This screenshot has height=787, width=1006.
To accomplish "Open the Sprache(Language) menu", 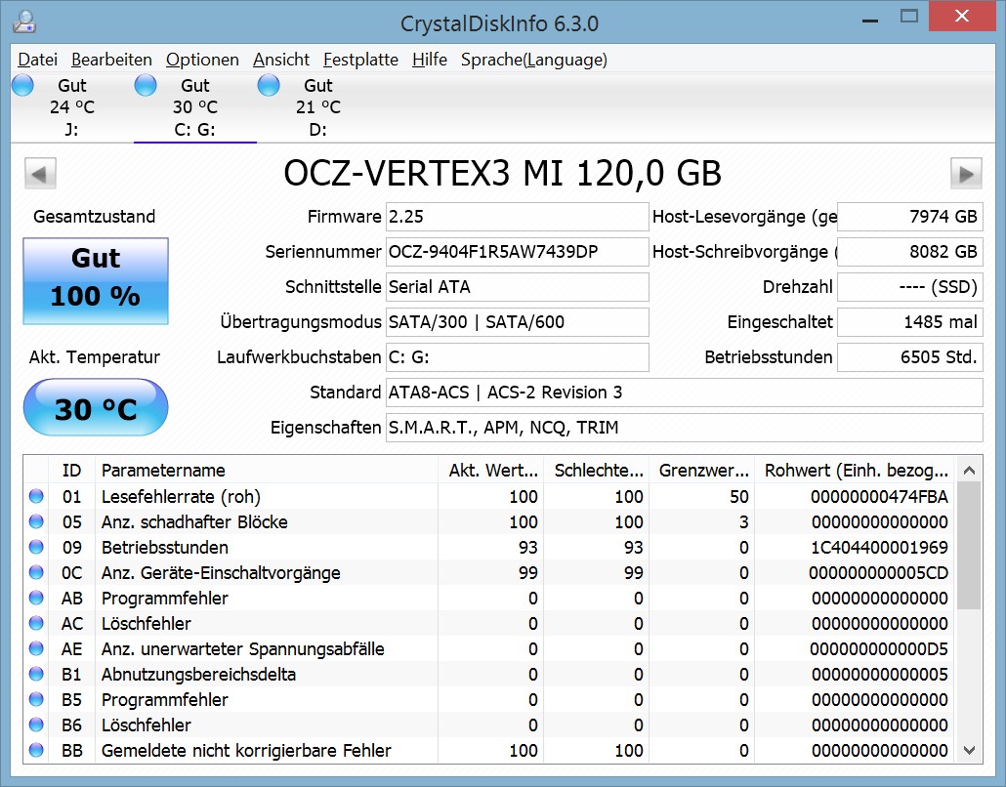I will (x=534, y=60).
